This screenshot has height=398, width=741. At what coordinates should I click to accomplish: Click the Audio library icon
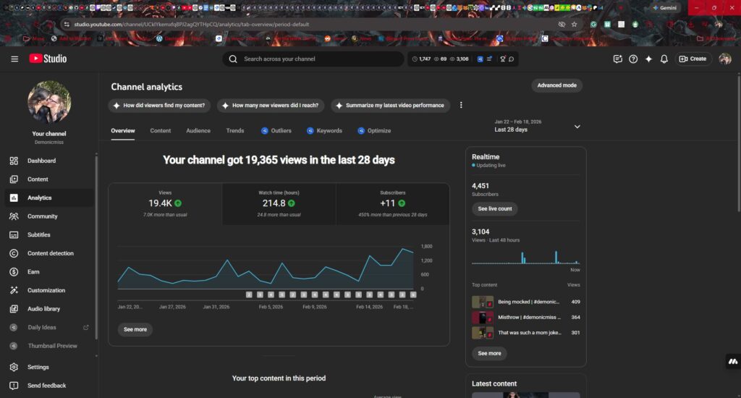click(x=14, y=309)
